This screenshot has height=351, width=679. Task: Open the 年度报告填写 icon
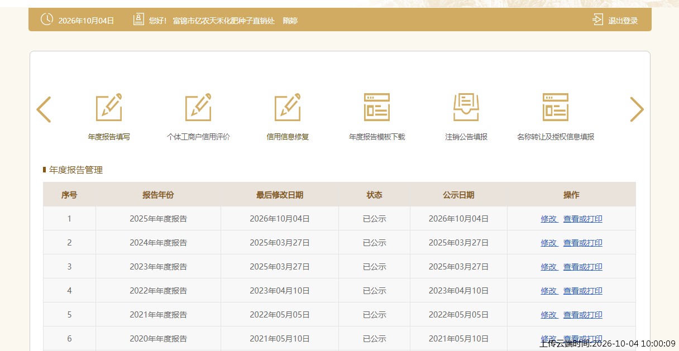point(109,107)
